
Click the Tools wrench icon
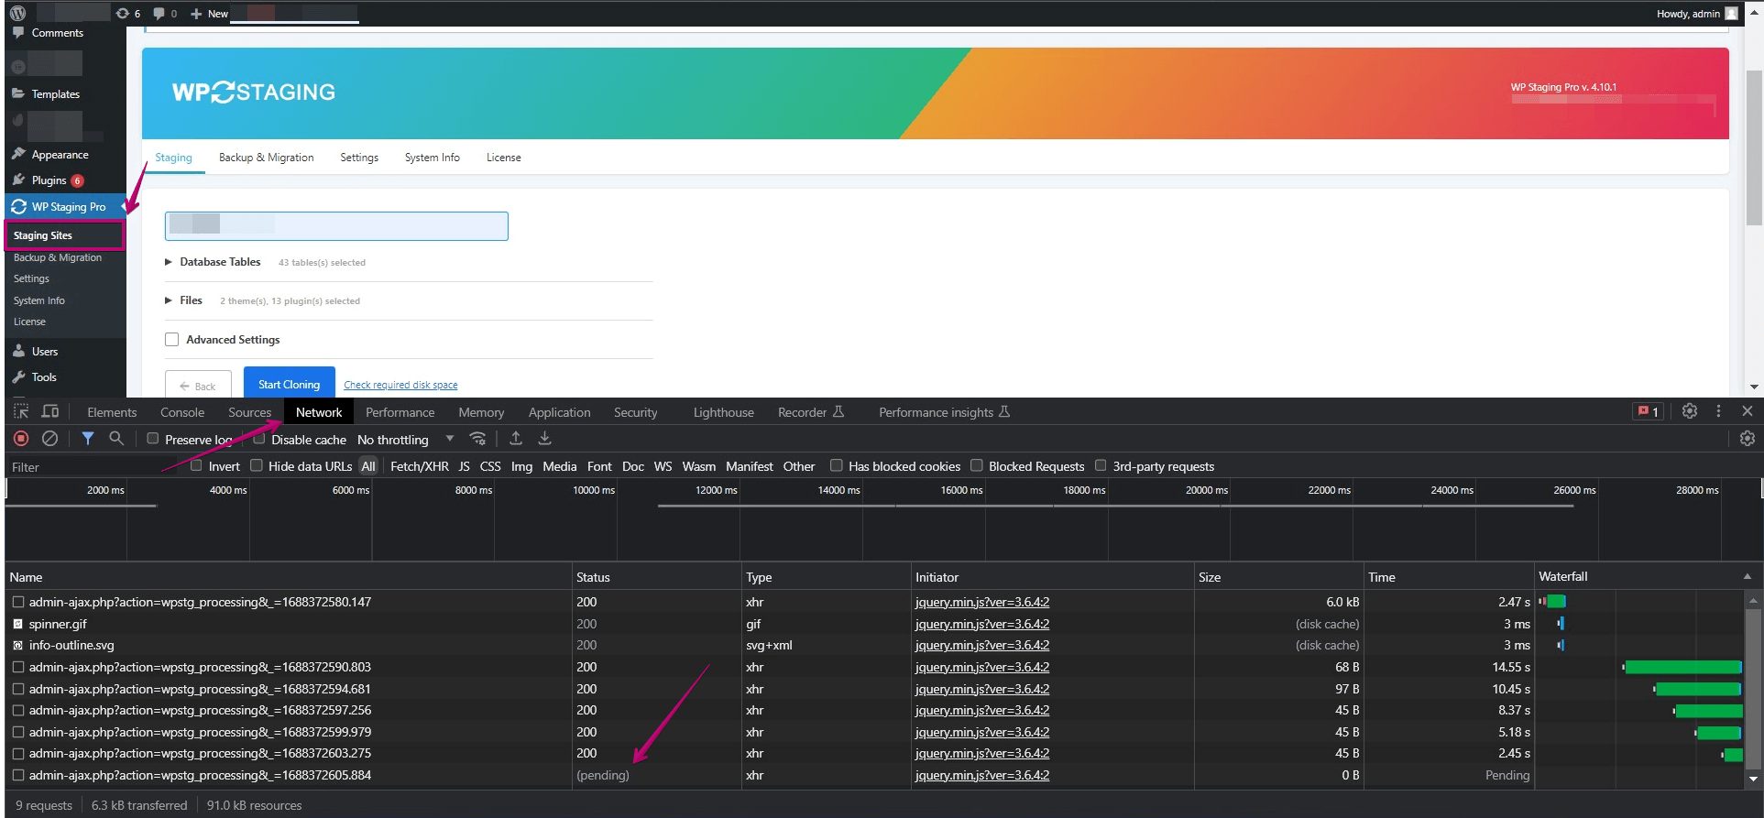coord(18,376)
